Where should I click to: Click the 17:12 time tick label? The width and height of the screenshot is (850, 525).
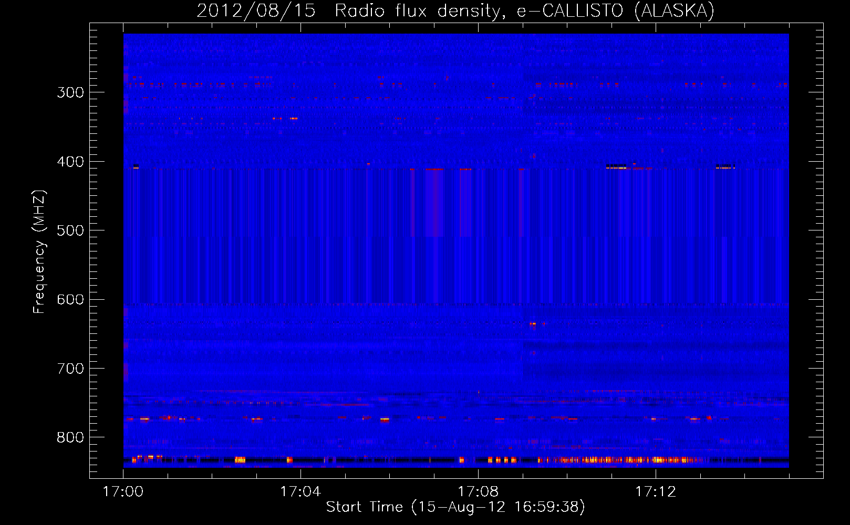(656, 492)
